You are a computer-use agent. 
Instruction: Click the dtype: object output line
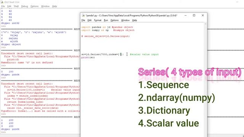coord(11,44)
